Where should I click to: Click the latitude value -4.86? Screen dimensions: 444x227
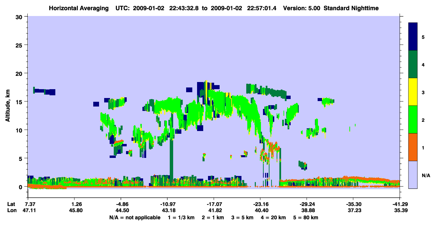click(122, 204)
